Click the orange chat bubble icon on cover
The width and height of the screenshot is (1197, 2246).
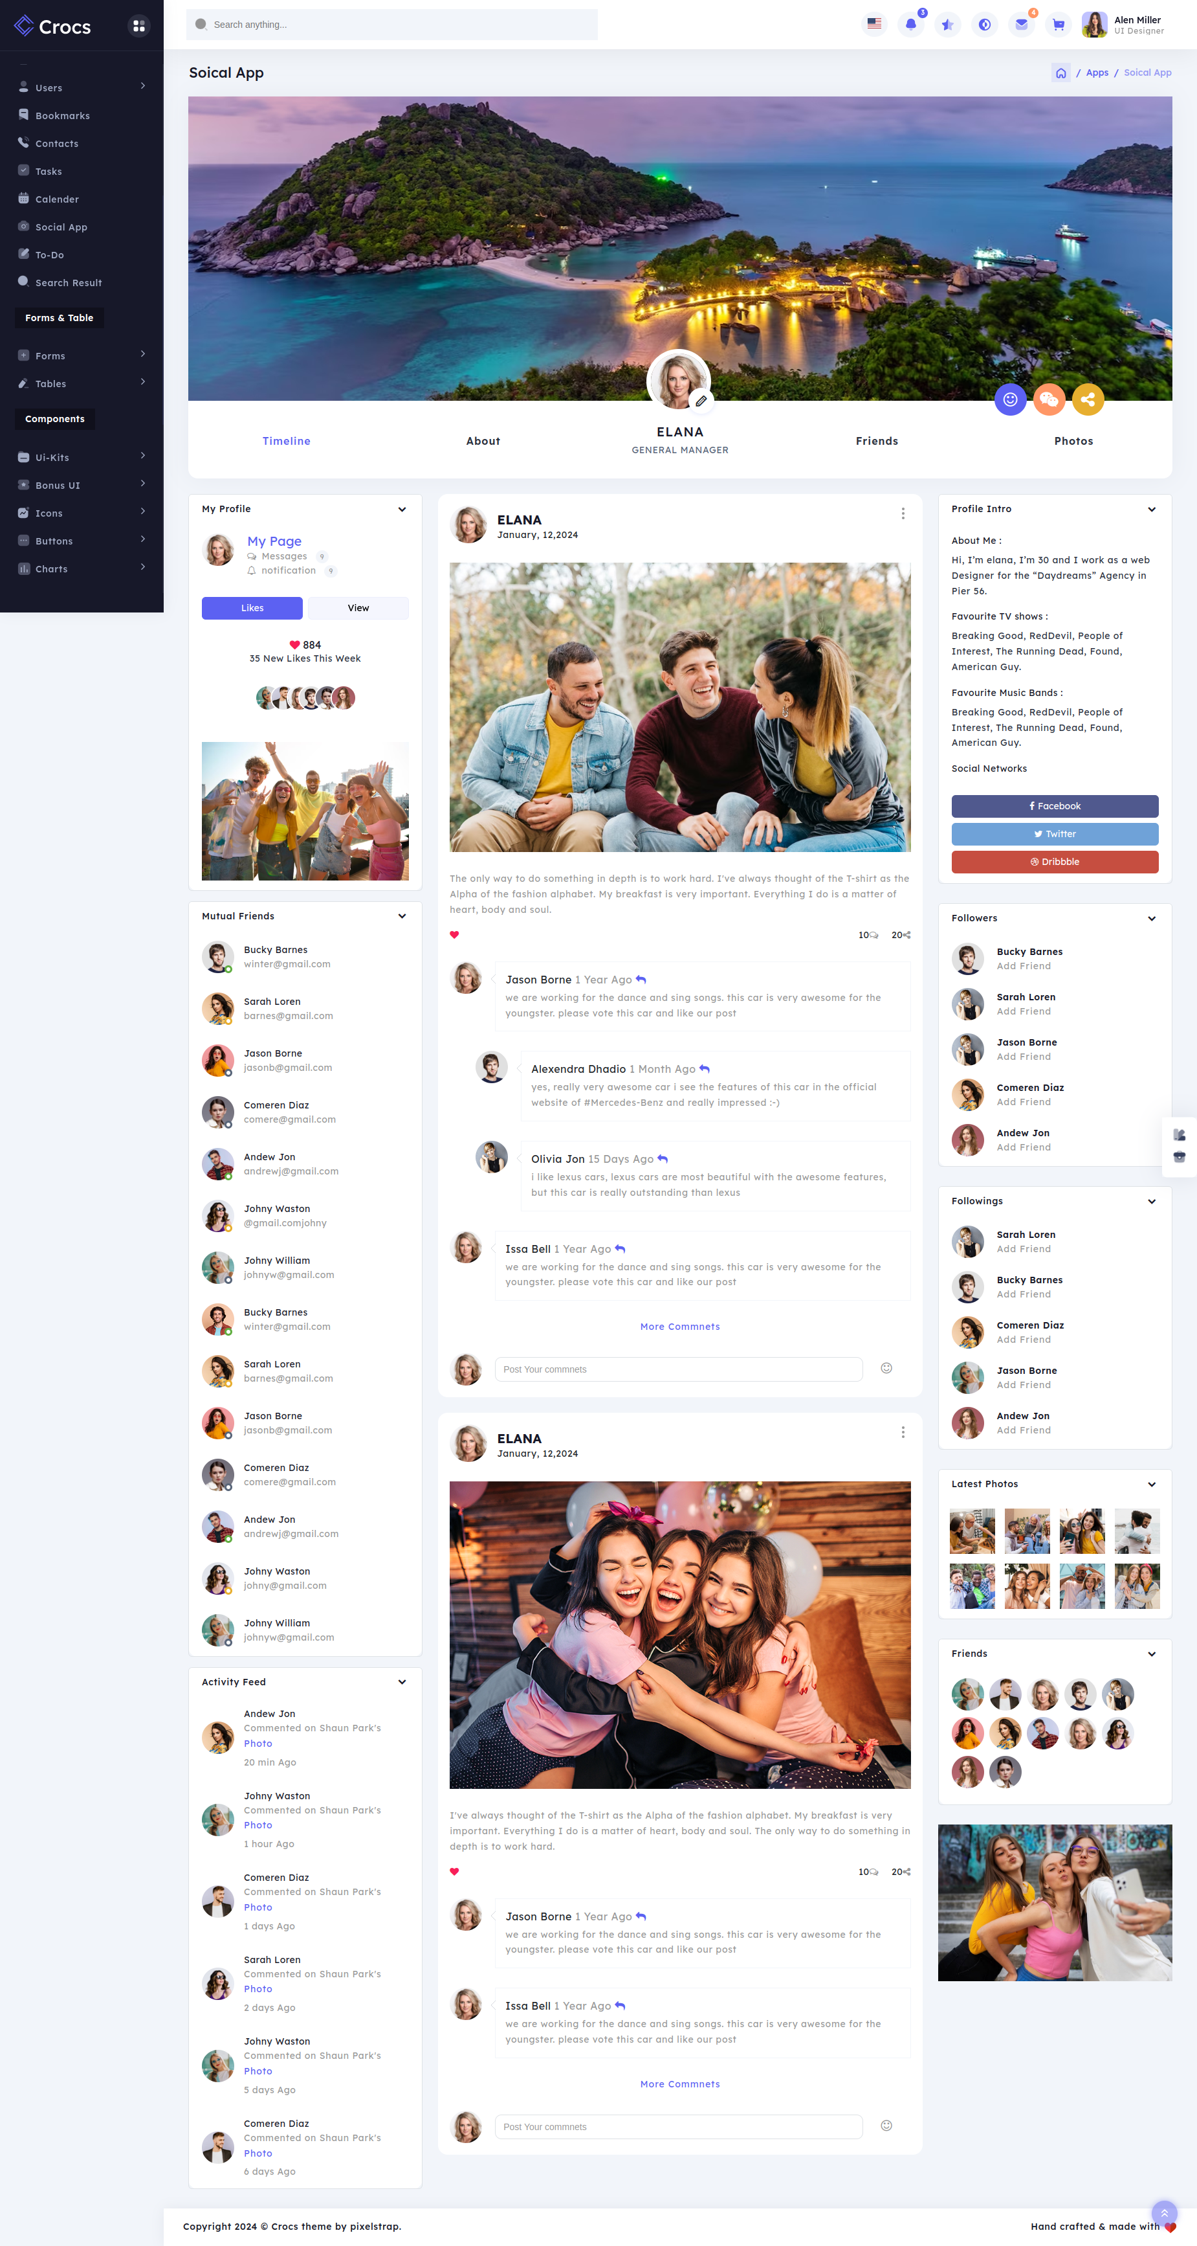pos(1049,399)
